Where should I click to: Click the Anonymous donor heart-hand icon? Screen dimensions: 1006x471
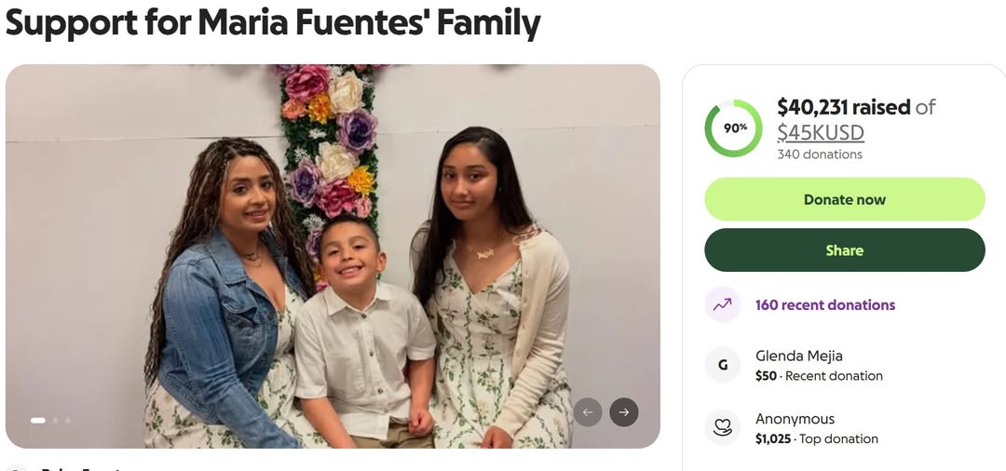click(x=722, y=428)
